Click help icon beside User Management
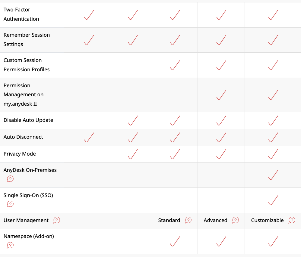The width and height of the screenshot is (301, 257). tap(56, 220)
